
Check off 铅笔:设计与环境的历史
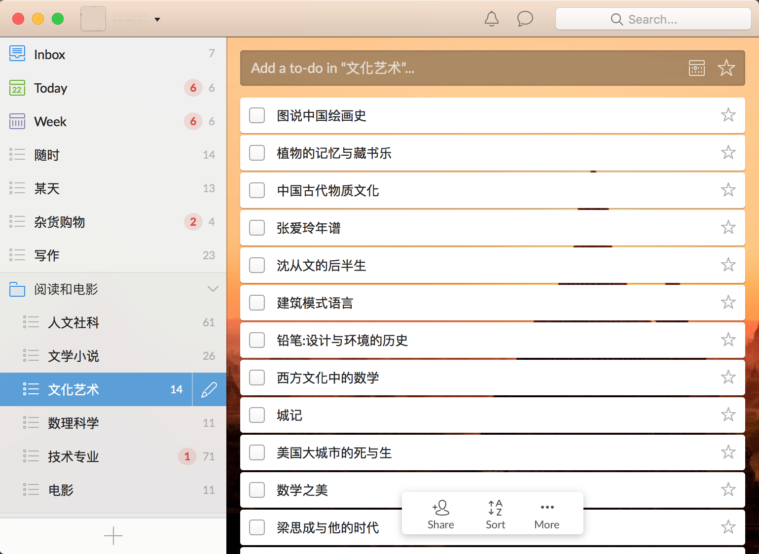coord(257,340)
